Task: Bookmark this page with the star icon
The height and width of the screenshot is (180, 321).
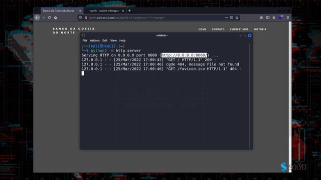Action: [x=237, y=18]
